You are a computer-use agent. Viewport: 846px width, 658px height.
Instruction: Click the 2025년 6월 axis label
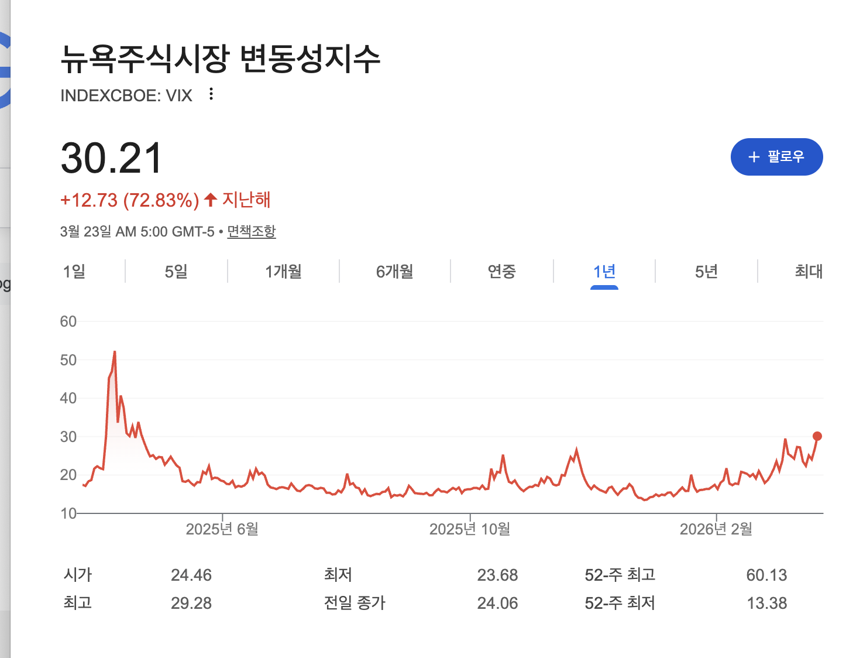[222, 529]
